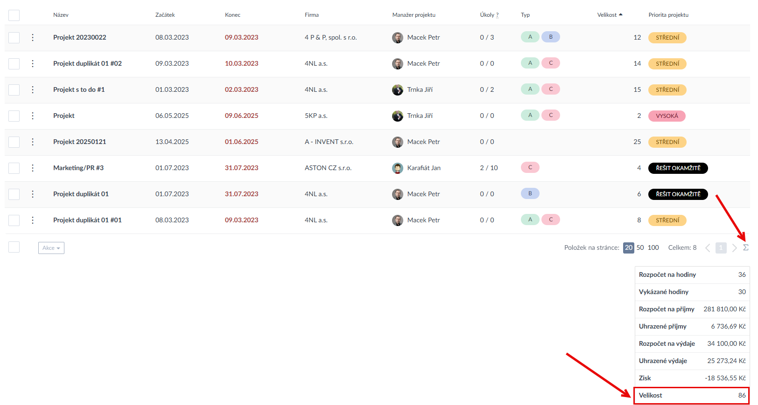Open row options for Projekt duplikát 01 #01
This screenshot has height=405, width=758.
coord(33,220)
